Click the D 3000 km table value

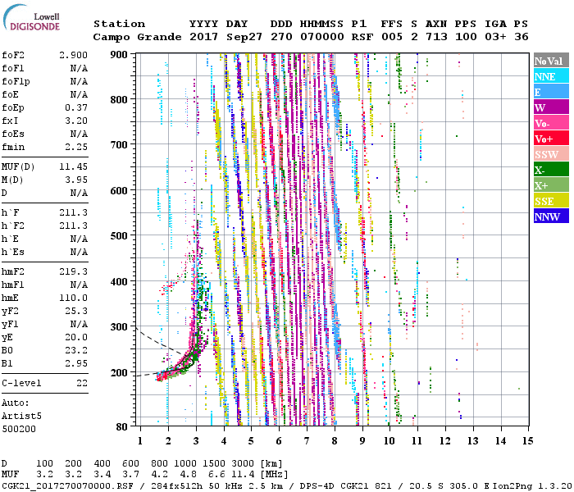click(x=243, y=464)
